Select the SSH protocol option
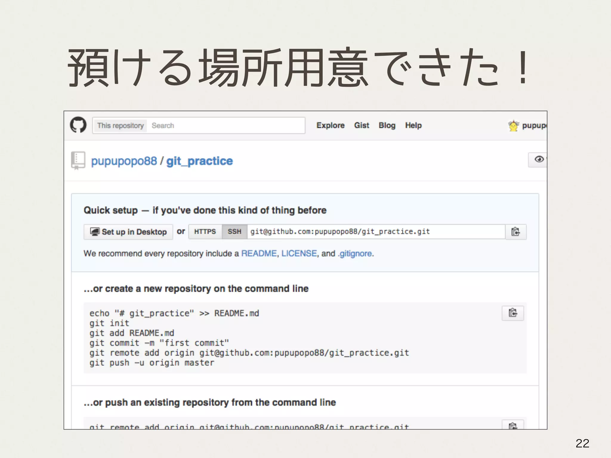Screen dimensions: 611x458 [234, 232]
